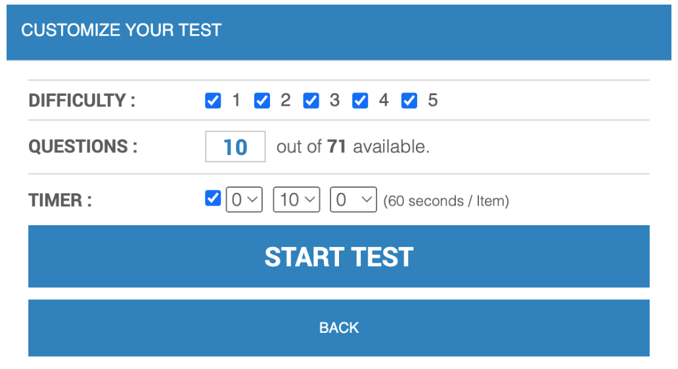Uncheck the difficulty 2 checkbox
This screenshot has height=369, width=678.
coord(262,101)
